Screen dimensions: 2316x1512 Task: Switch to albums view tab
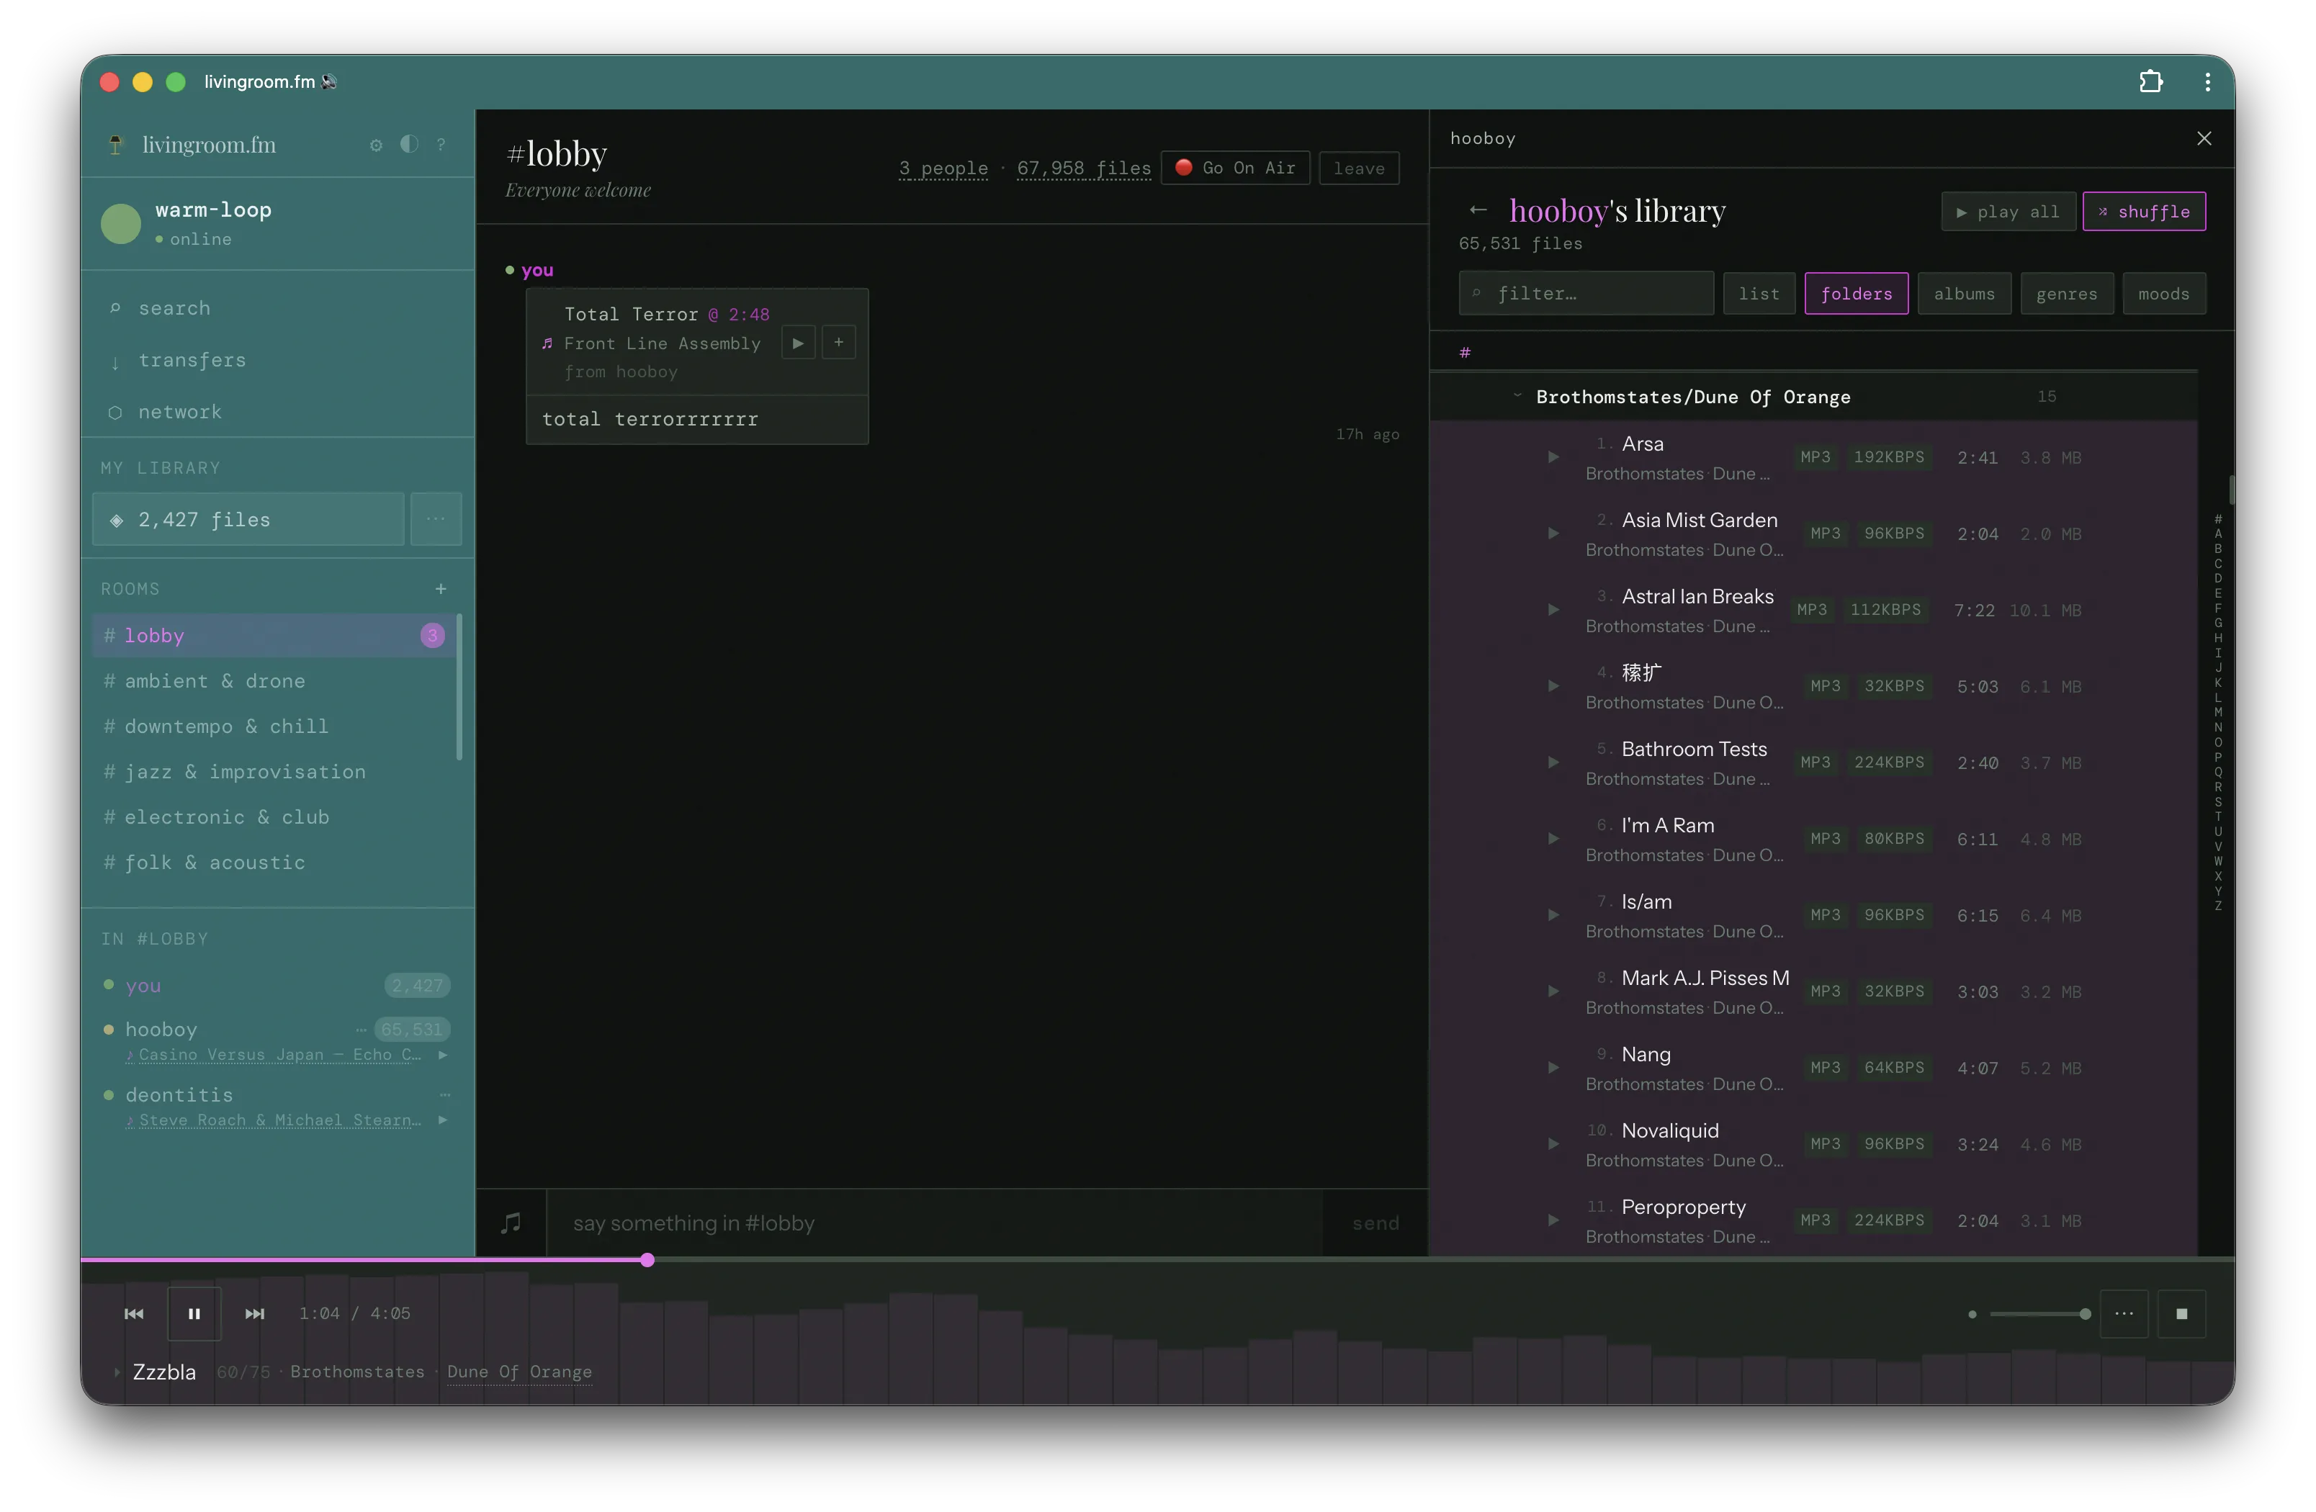coord(1964,293)
